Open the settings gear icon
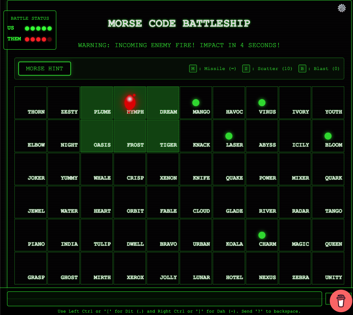 pyautogui.click(x=341, y=8)
